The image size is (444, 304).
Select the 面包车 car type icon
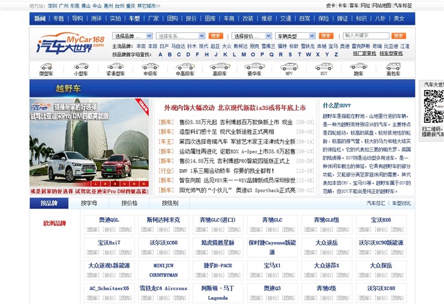pos(393,70)
